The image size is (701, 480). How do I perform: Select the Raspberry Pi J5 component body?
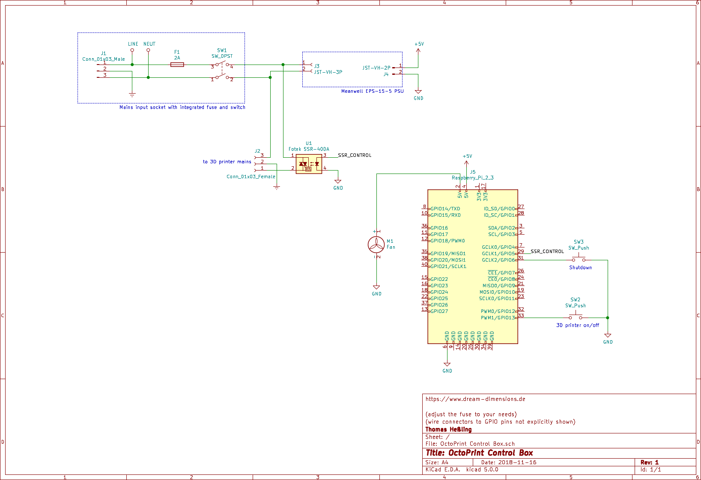tap(473, 267)
